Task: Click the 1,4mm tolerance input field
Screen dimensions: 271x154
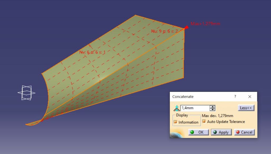Action: pyautogui.click(x=195, y=108)
